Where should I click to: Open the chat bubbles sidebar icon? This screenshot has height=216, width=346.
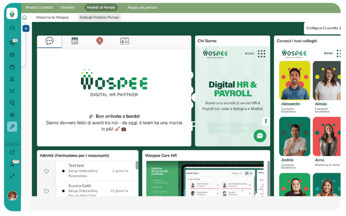click(x=12, y=103)
